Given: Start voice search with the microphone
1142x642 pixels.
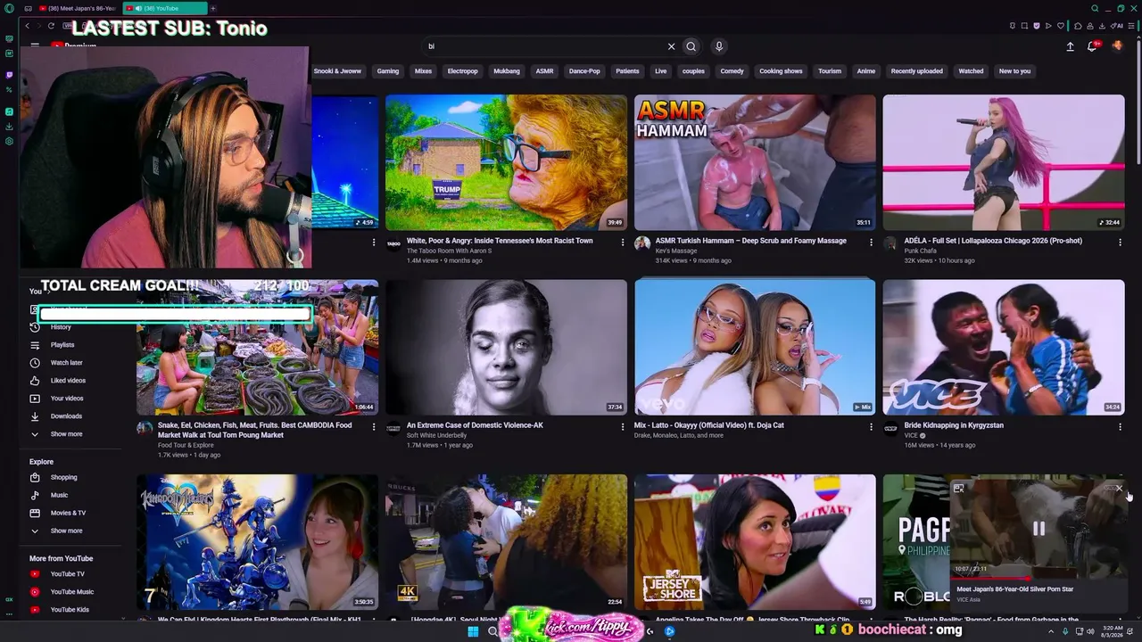Looking at the screenshot, I should point(719,46).
